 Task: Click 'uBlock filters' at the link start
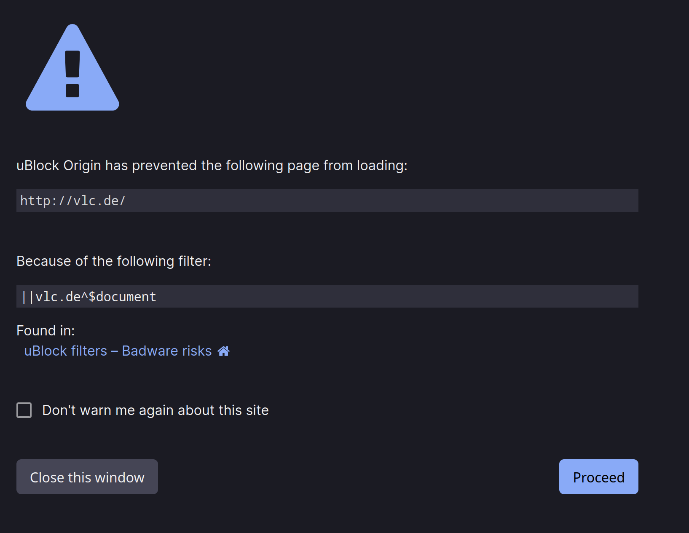click(66, 351)
